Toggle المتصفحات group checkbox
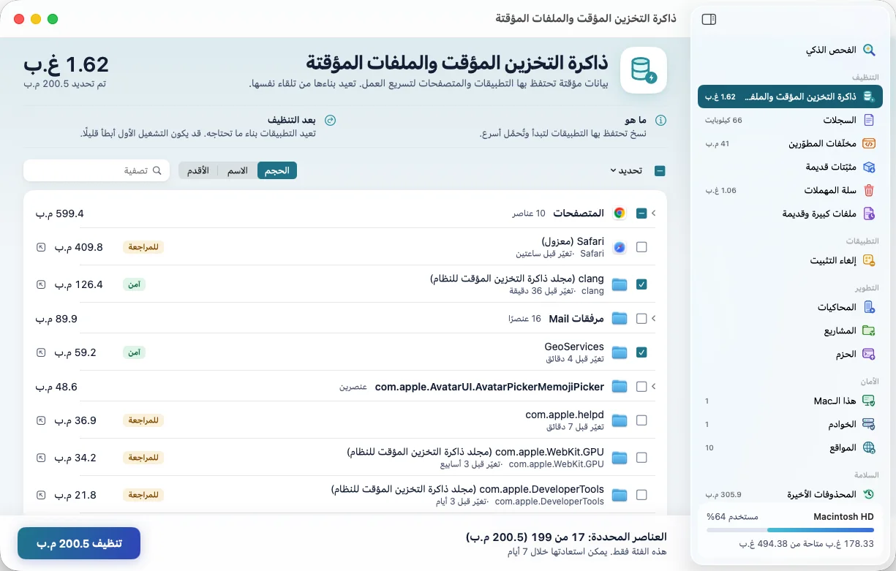 (x=641, y=213)
